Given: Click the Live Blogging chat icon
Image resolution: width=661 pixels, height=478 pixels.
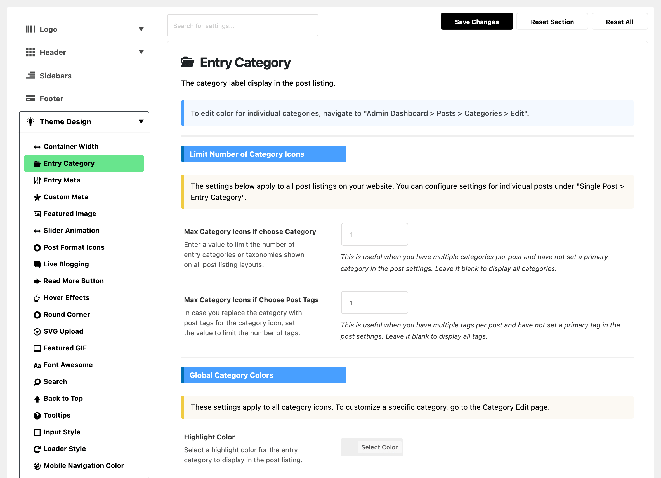Looking at the screenshot, I should pos(37,264).
